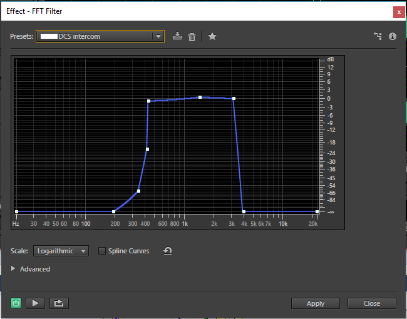Close the effect dialog with Close button
407x319 pixels.
tap(372, 303)
